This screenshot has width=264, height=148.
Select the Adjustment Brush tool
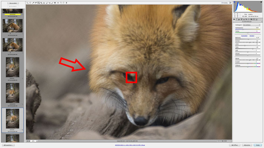[x=52, y=3]
